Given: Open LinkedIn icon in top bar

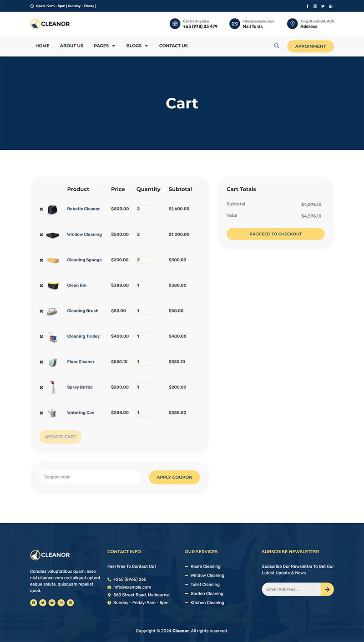Looking at the screenshot, I should tap(330, 6).
